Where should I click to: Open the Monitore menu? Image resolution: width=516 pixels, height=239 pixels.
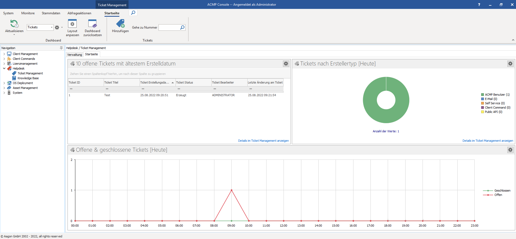point(28,13)
